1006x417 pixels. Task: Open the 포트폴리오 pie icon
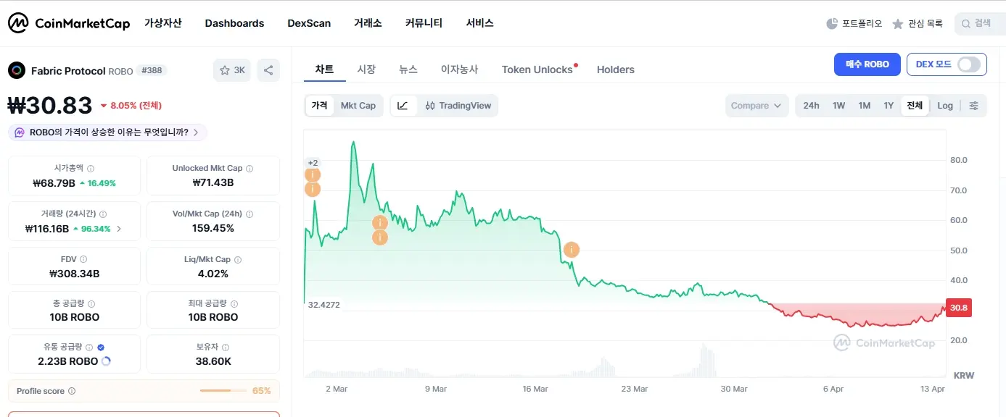[x=831, y=22]
